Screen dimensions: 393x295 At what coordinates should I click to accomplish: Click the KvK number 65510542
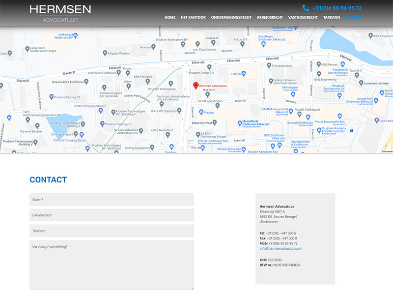coord(275,260)
